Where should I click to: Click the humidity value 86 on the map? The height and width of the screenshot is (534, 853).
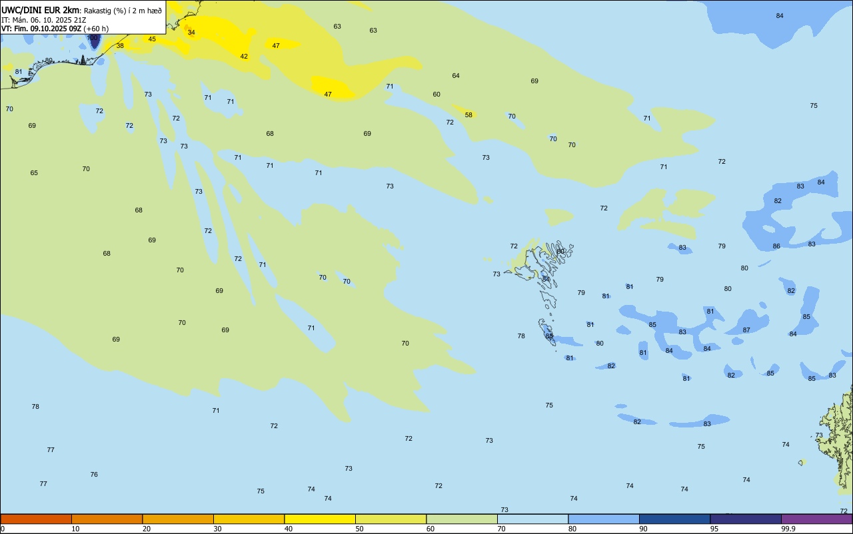[x=776, y=246]
